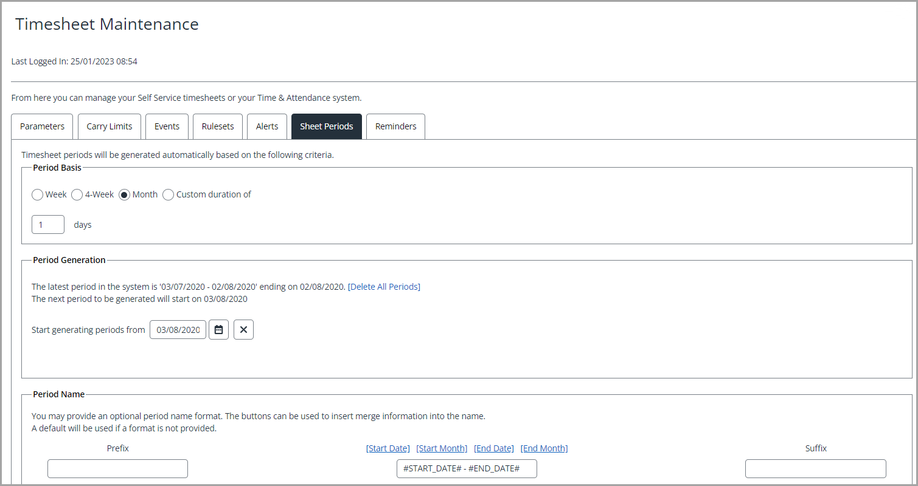Insert End Date merge field
Viewport: 918px width, 486px height.
(x=494, y=448)
